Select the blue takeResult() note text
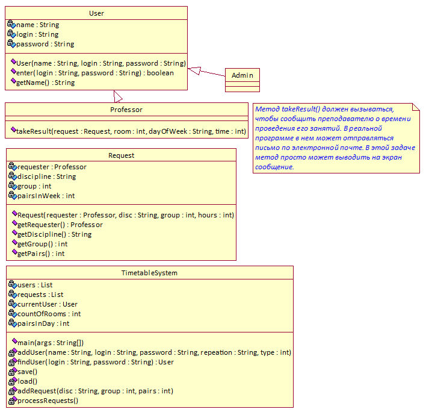Viewport: 426px width, 415px height. pos(335,138)
